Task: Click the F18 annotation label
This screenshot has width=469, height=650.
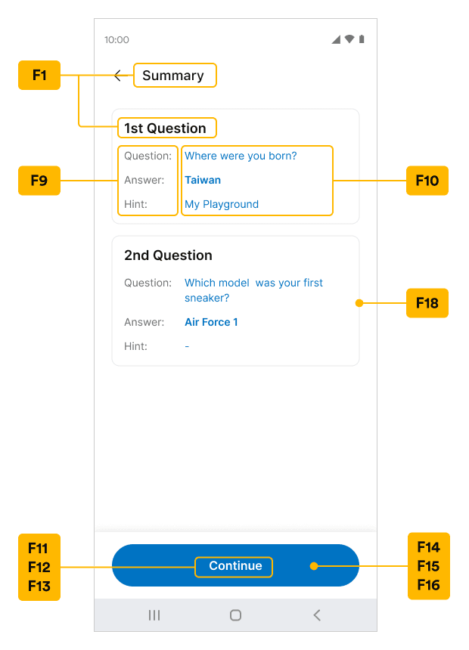Action: 427,303
